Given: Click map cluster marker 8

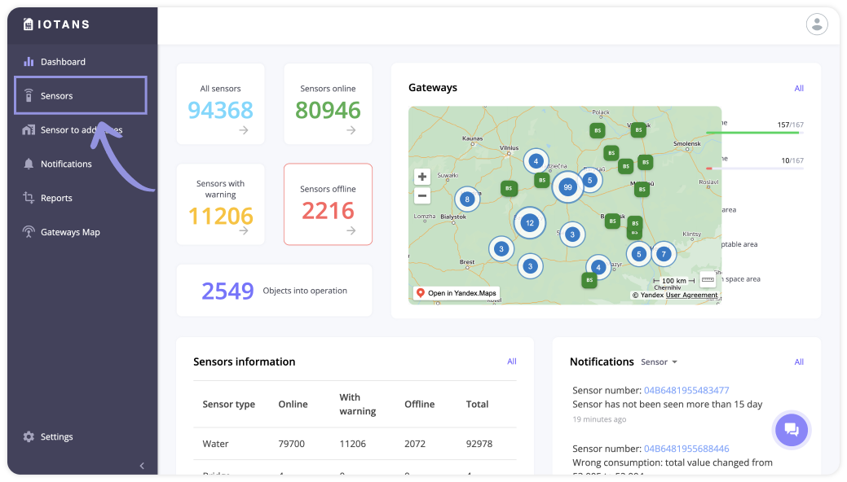Looking at the screenshot, I should (x=467, y=199).
